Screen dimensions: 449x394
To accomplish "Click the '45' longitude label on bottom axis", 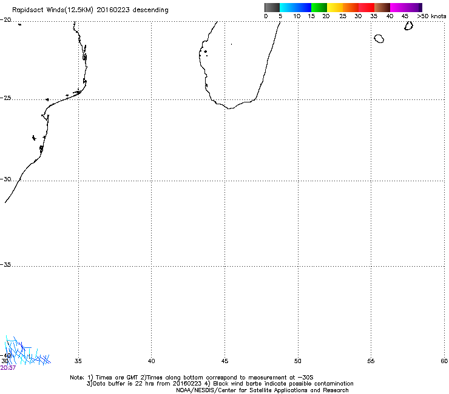I will pos(224,361).
